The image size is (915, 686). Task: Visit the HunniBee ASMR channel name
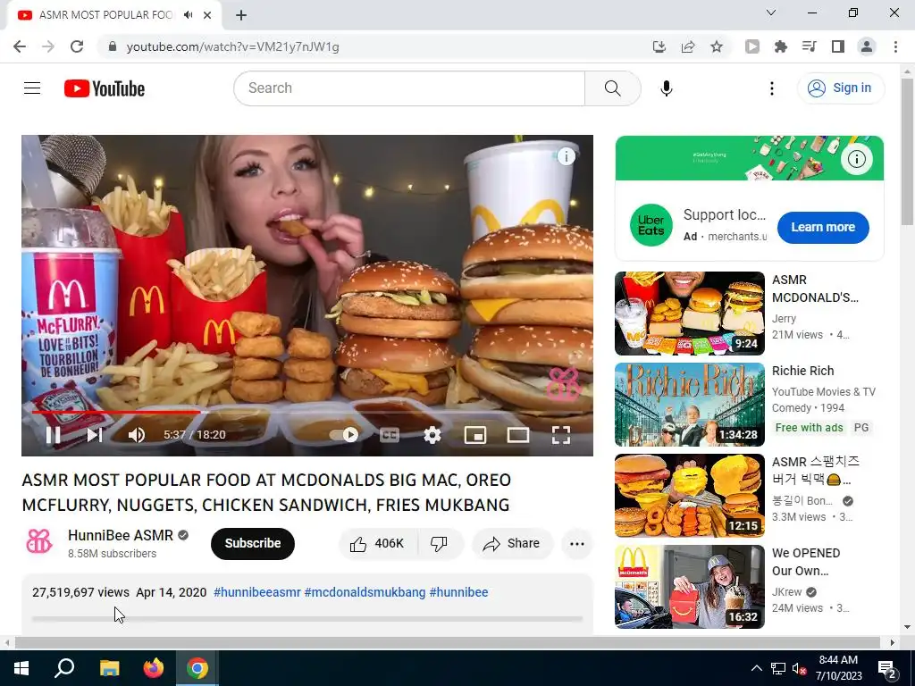[121, 535]
